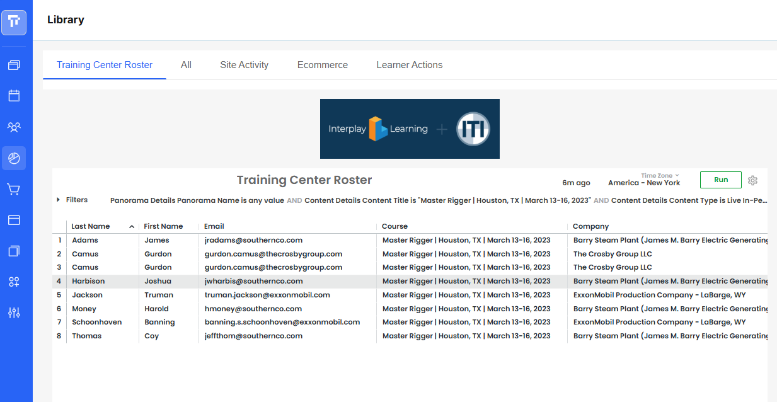Sort by Last Name column arrow
The height and width of the screenshot is (402, 777).
[132, 226]
